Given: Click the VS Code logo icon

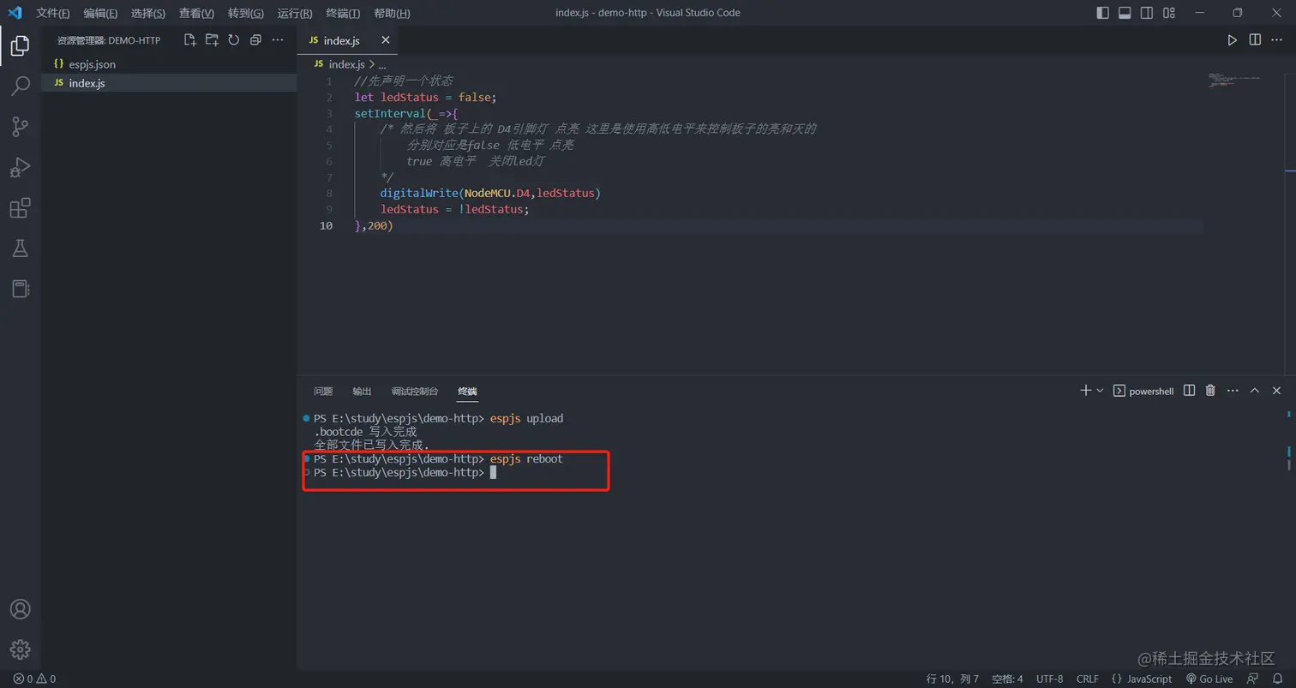Looking at the screenshot, I should click(15, 13).
